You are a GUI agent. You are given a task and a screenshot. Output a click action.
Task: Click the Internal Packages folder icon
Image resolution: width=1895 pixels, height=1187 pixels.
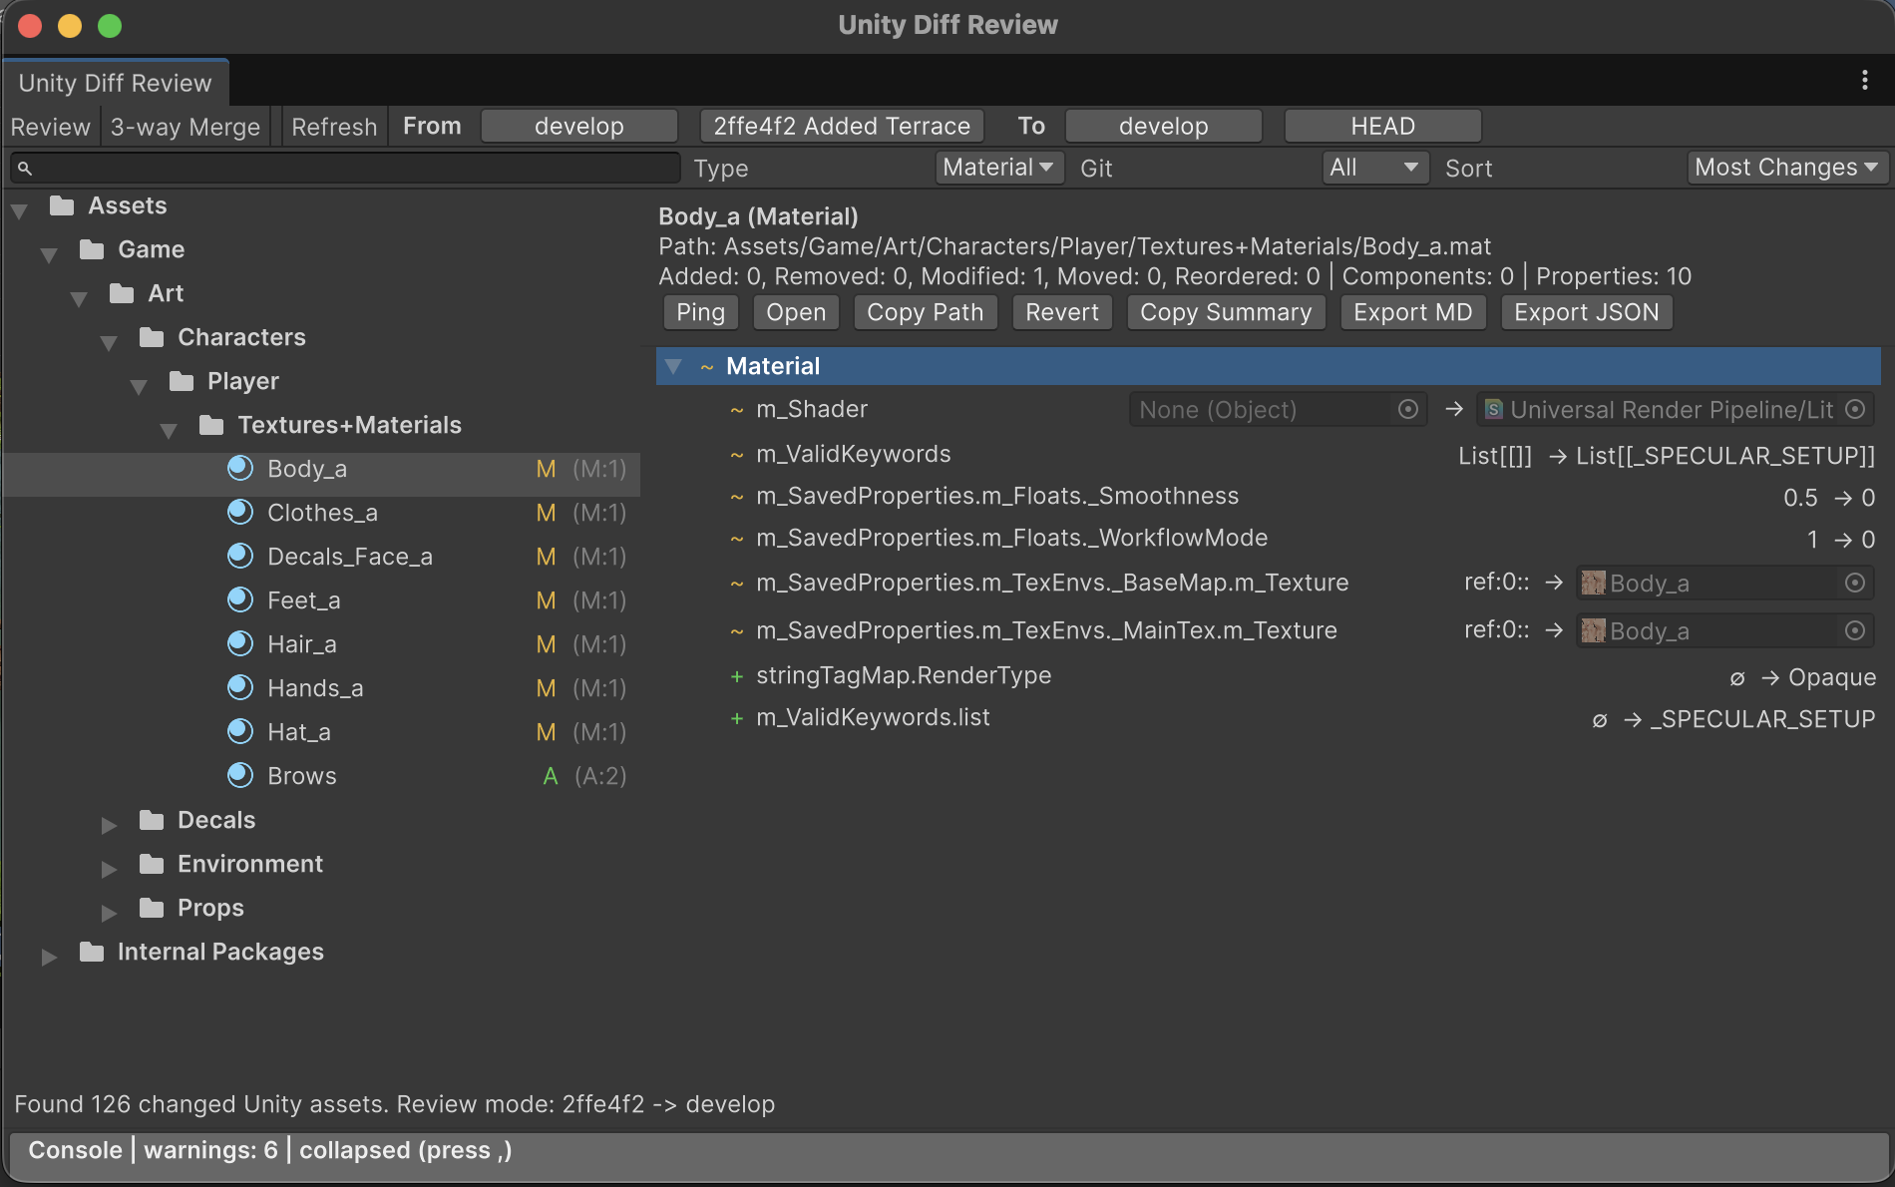(92, 952)
